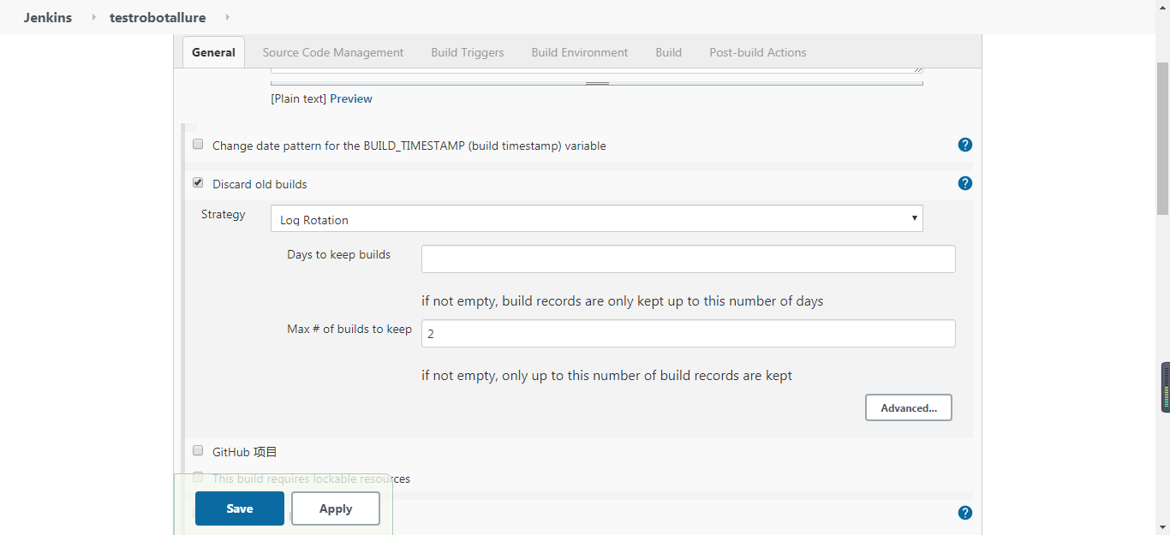Enable Change date pattern for BUILD_TIMESTAMP
The height and width of the screenshot is (535, 1170).
pyautogui.click(x=198, y=144)
